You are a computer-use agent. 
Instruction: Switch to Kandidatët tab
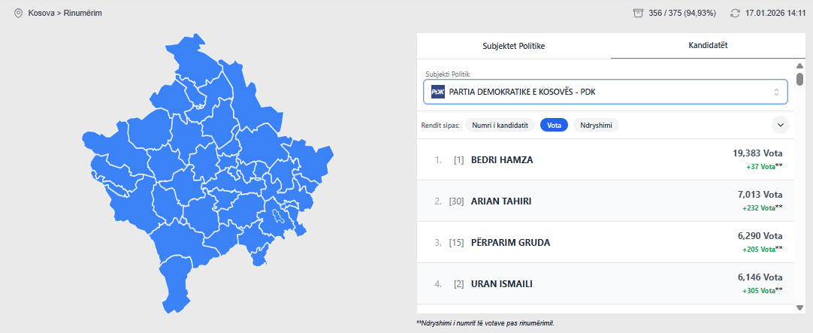(x=708, y=46)
